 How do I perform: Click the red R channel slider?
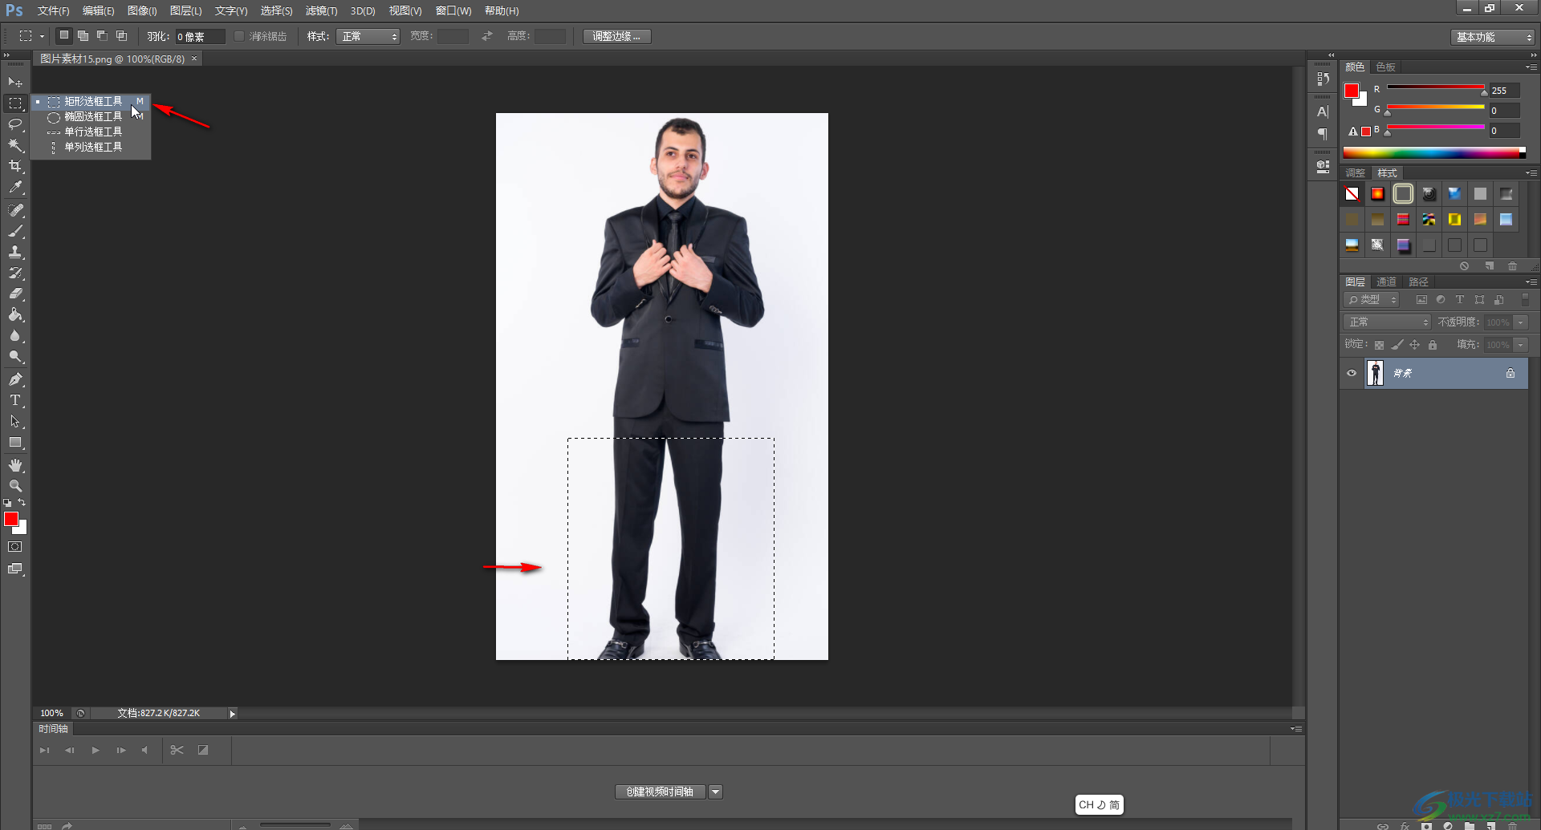1436,87
